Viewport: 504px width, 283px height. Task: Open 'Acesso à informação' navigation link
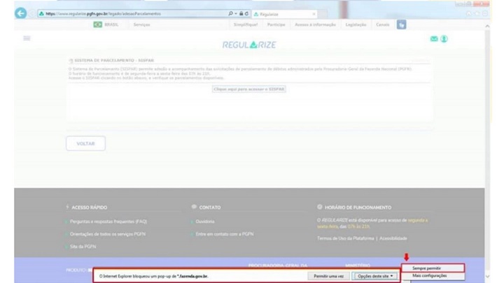tap(314, 24)
